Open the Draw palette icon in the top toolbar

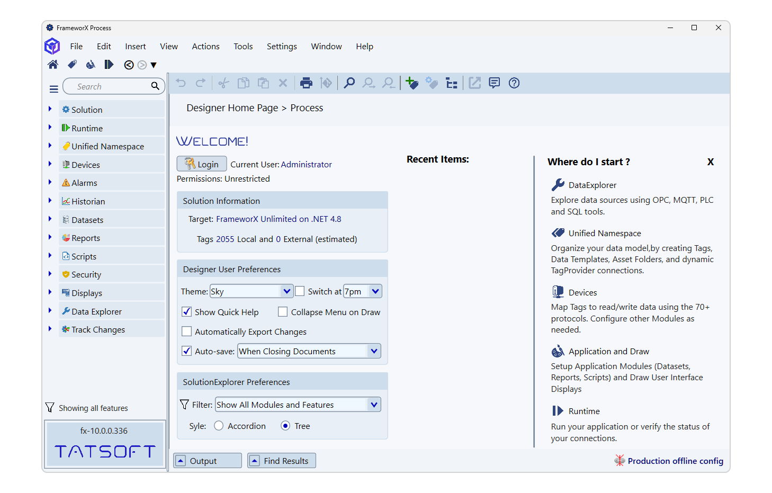tap(91, 65)
